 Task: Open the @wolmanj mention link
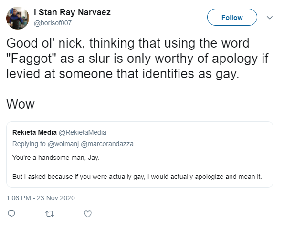(63, 144)
